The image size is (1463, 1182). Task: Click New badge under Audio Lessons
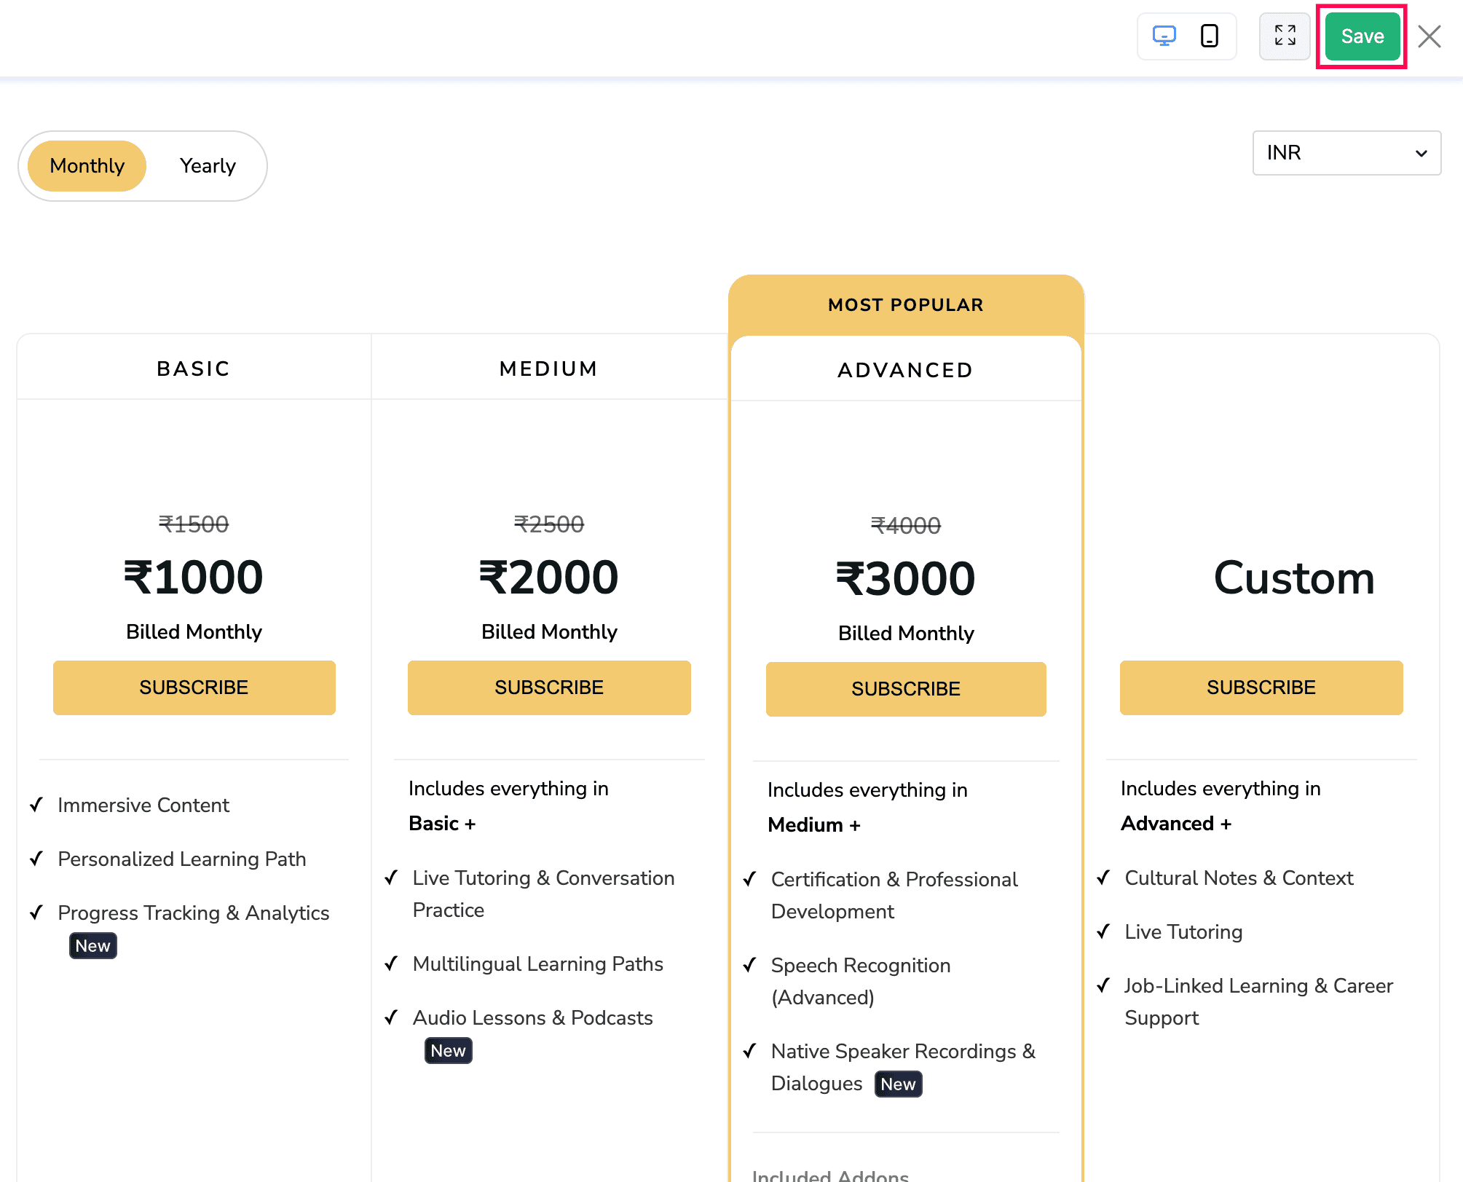pyautogui.click(x=448, y=1051)
